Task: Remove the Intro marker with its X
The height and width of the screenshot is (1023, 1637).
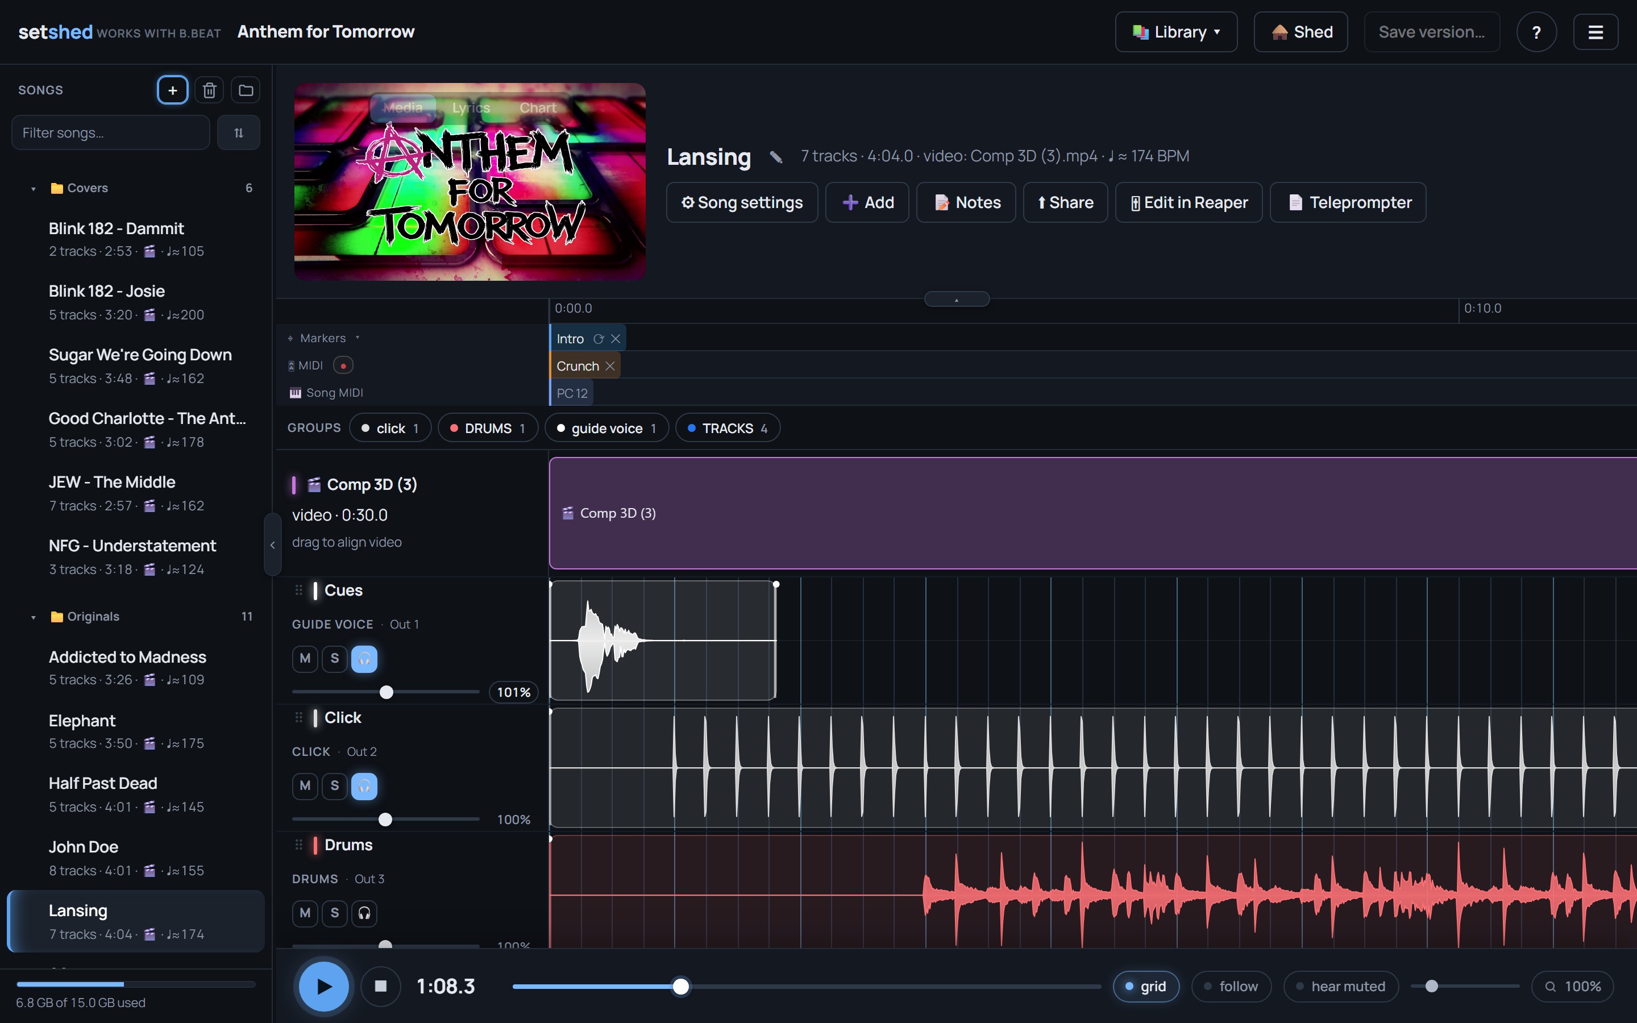Action: 616,339
